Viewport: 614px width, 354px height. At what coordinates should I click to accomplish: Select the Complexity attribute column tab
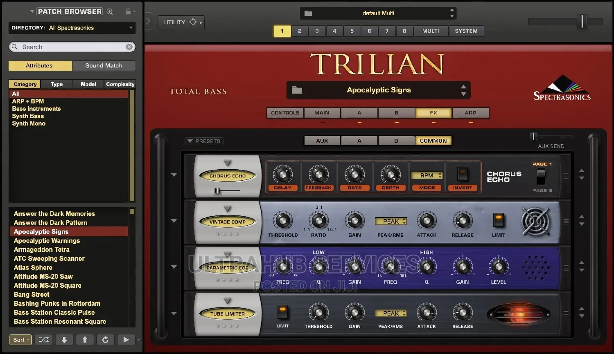point(120,84)
